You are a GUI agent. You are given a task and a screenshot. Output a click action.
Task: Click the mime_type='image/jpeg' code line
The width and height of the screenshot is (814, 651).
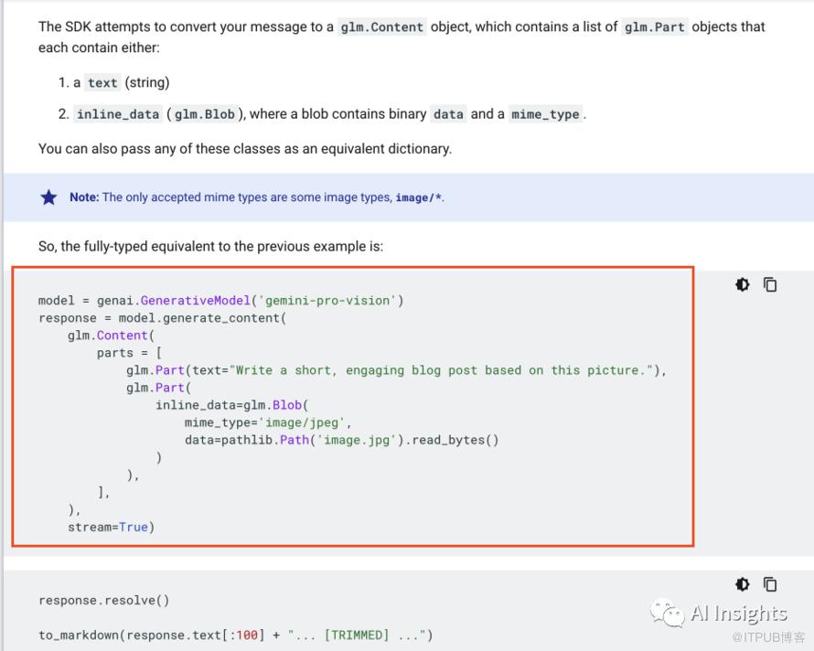click(x=268, y=422)
